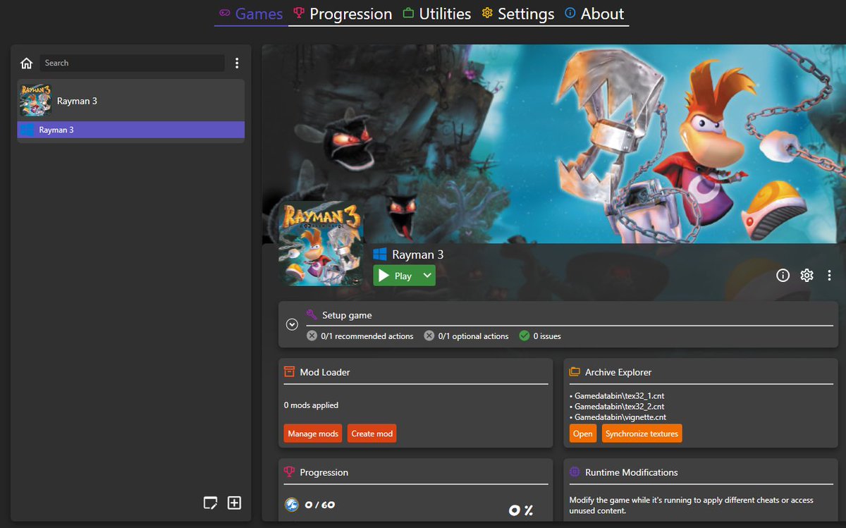Click the Runtime Modifications heading

click(x=632, y=472)
